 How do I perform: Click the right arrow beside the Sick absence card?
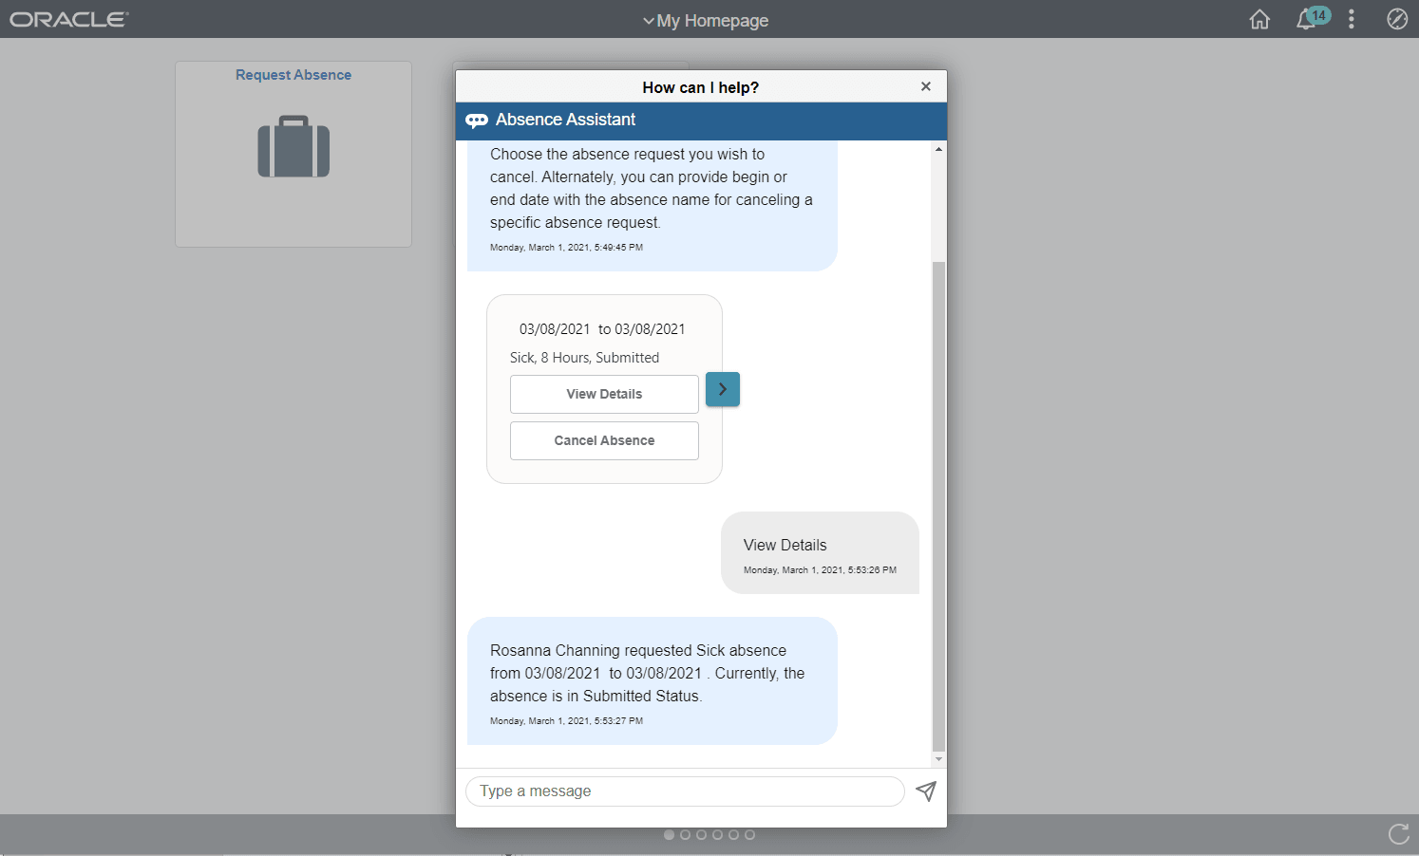(x=722, y=389)
